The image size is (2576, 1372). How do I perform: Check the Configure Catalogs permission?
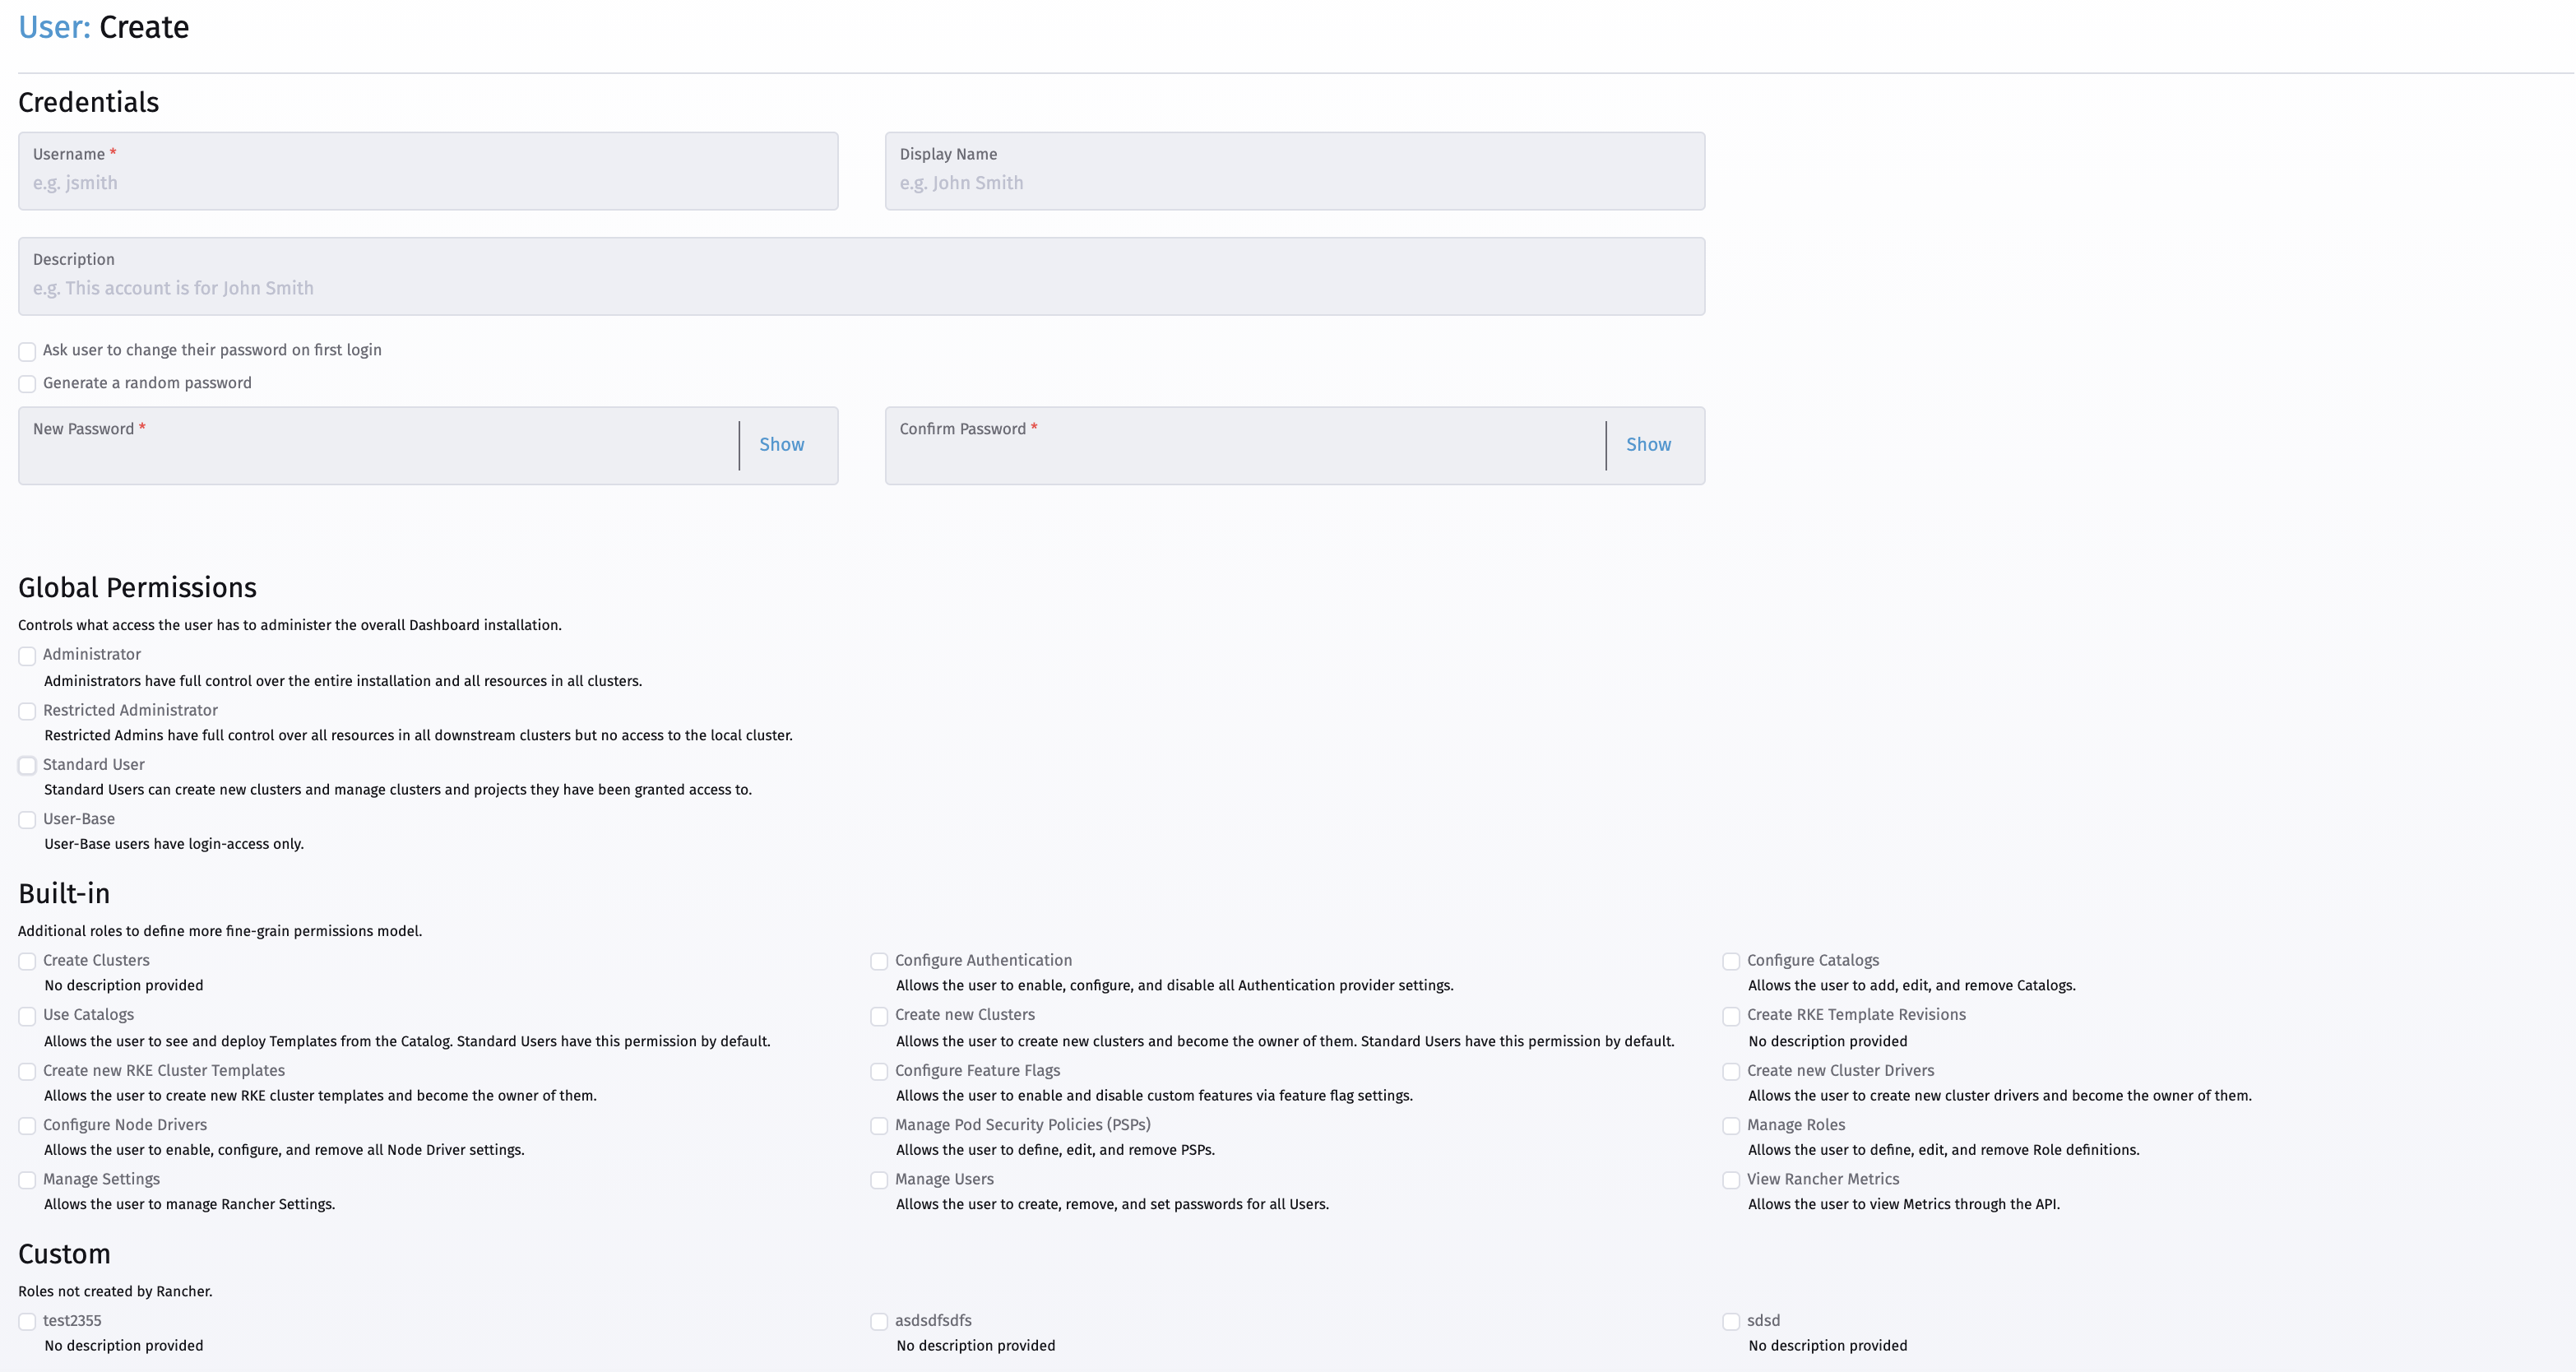pyautogui.click(x=1731, y=961)
